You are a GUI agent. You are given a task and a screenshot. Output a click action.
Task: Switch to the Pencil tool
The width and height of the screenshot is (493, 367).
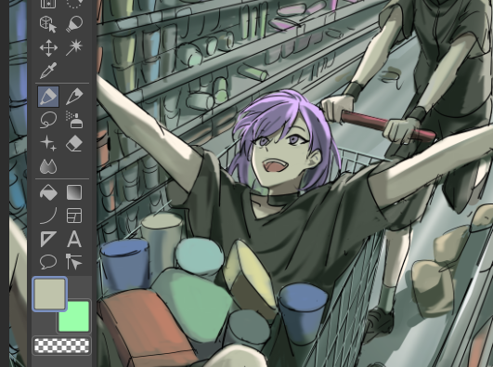pos(74,97)
